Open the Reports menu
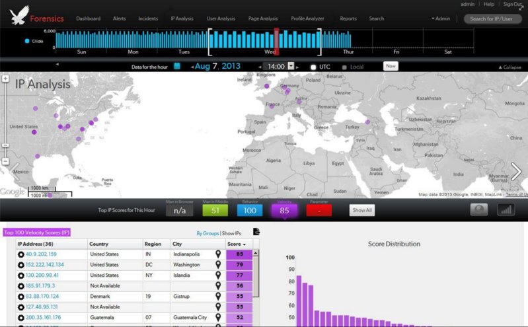 pos(348,18)
